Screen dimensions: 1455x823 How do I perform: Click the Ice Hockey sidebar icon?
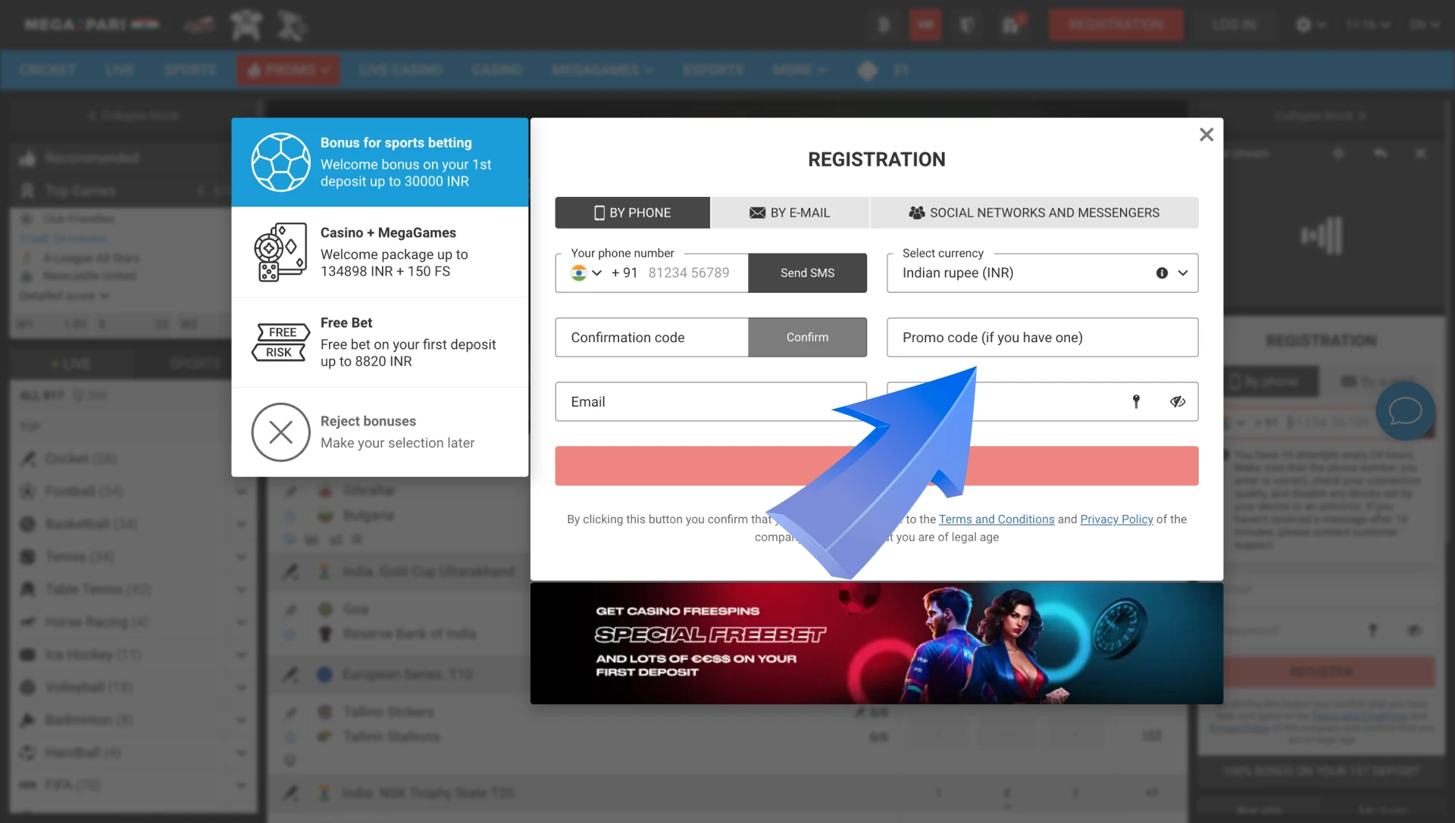28,655
